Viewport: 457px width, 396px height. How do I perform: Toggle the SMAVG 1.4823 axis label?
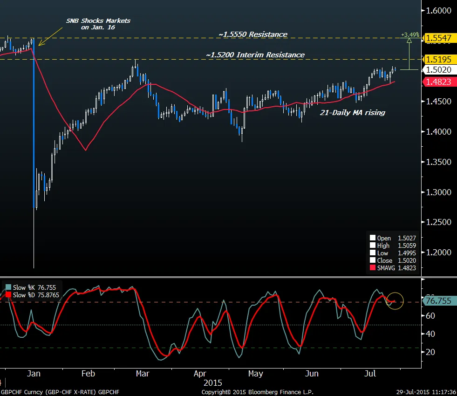pyautogui.click(x=438, y=82)
